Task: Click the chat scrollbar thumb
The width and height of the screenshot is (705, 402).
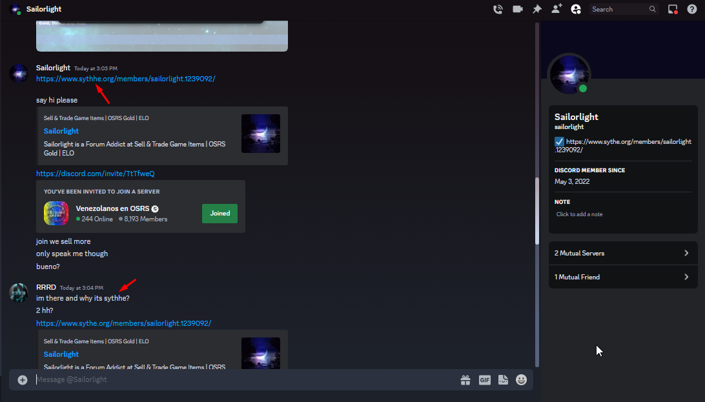Action: (537, 211)
